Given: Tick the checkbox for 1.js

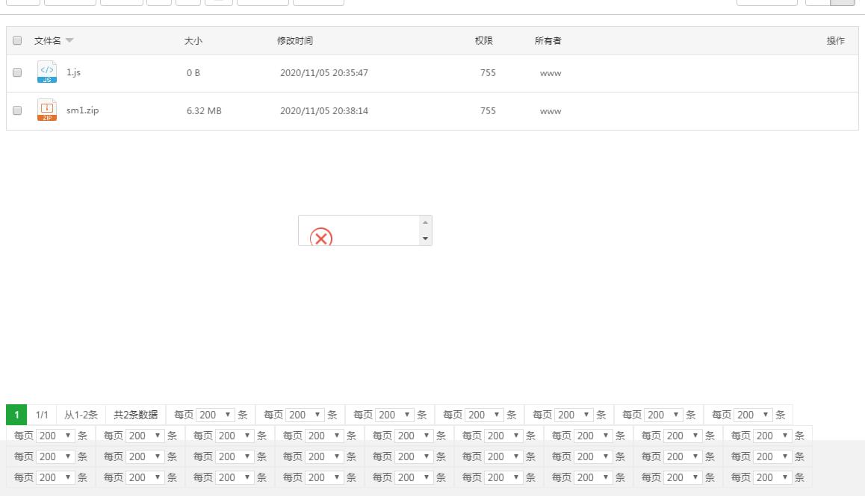Looking at the screenshot, I should coord(17,72).
